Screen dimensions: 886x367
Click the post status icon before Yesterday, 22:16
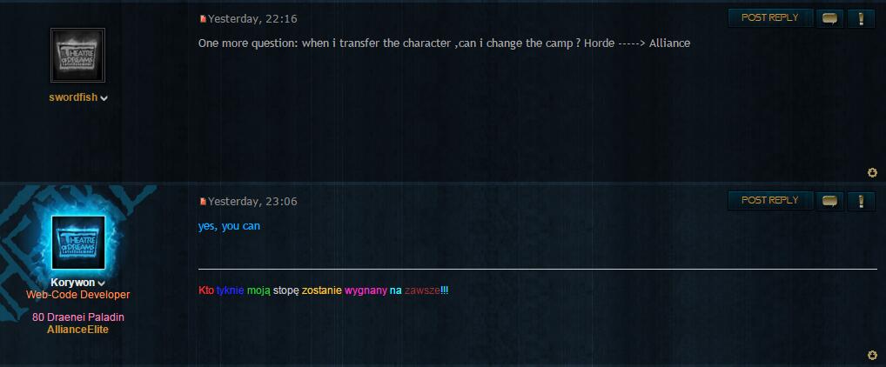pyautogui.click(x=203, y=18)
